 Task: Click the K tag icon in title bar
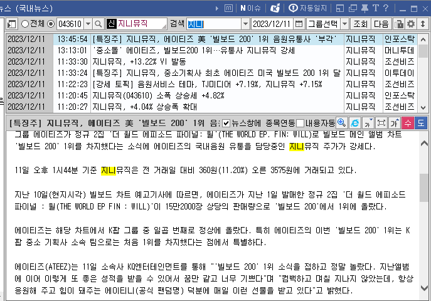pyautogui.click(x=275, y=8)
